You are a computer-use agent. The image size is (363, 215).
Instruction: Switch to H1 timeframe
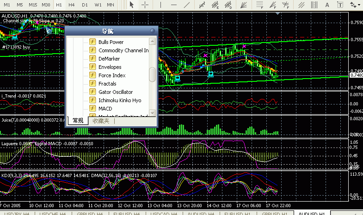[59, 5]
